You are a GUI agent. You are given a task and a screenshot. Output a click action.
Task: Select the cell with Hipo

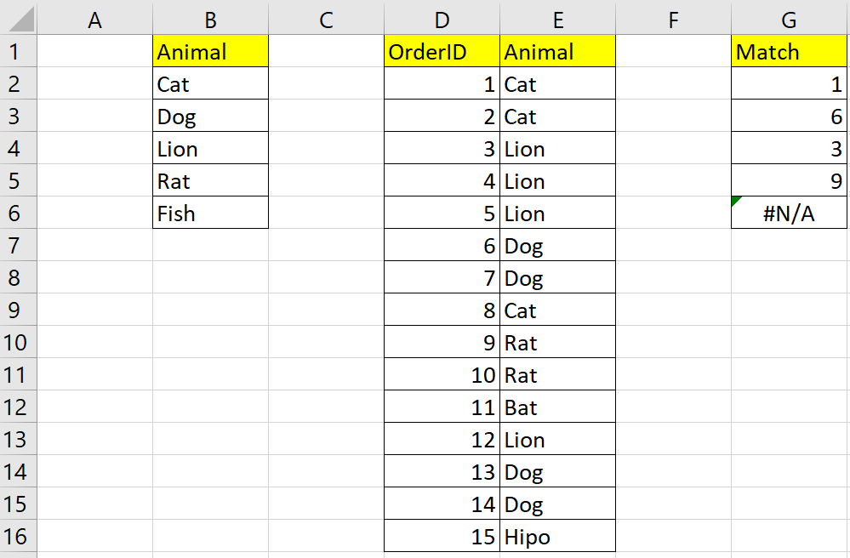point(557,536)
